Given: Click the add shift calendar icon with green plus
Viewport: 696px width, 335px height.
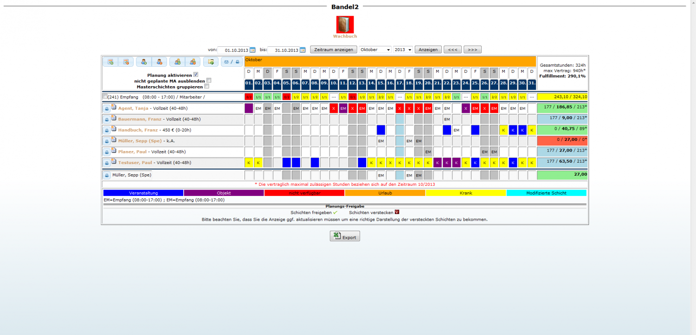Looking at the screenshot, I should (x=110, y=62).
